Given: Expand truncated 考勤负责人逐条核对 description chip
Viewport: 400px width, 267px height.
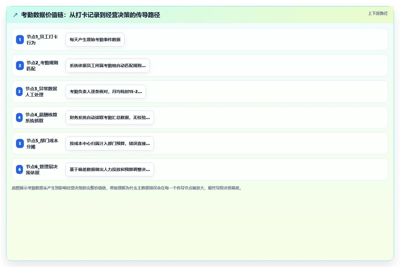Looking at the screenshot, I should coord(106,92).
